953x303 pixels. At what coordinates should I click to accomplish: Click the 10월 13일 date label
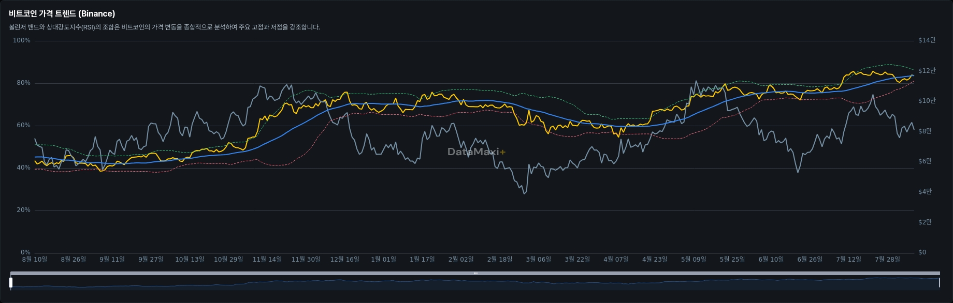(x=190, y=259)
